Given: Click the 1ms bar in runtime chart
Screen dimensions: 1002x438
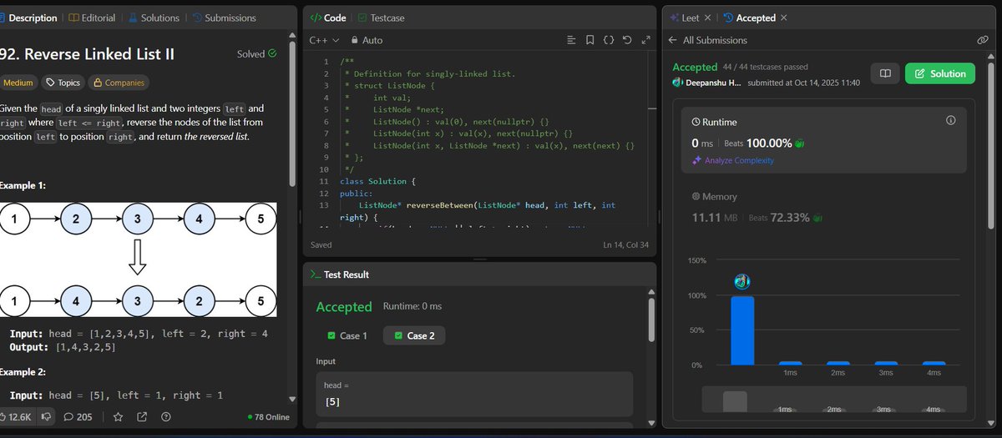Looking at the screenshot, I should (790, 363).
